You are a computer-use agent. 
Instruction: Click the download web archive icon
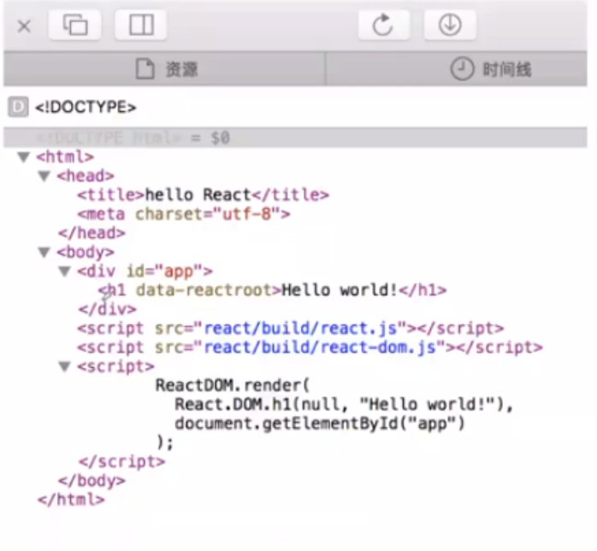coord(450,25)
